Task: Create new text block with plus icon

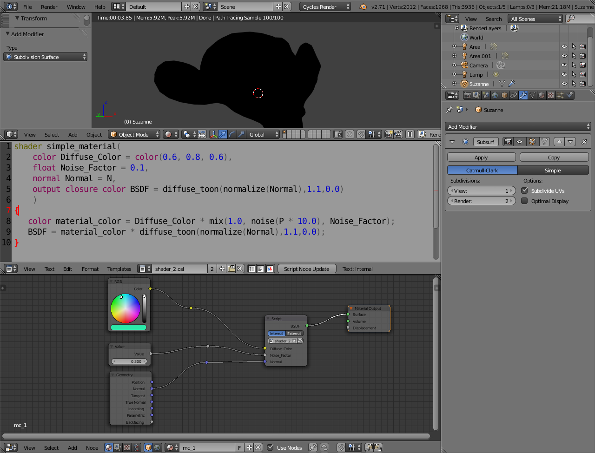Action: tap(222, 269)
